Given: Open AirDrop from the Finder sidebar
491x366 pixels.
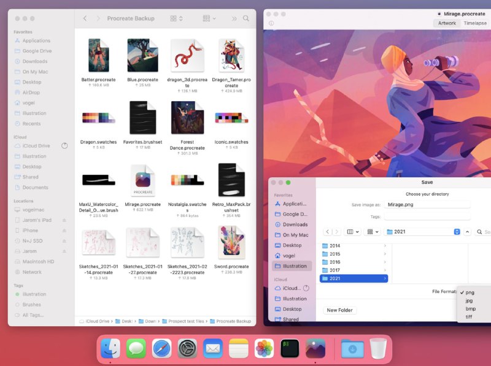Looking at the screenshot, I should [x=34, y=93].
